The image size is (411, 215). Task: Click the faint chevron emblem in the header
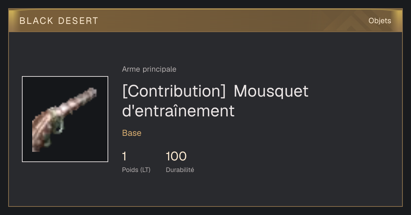pyautogui.click(x=346, y=21)
